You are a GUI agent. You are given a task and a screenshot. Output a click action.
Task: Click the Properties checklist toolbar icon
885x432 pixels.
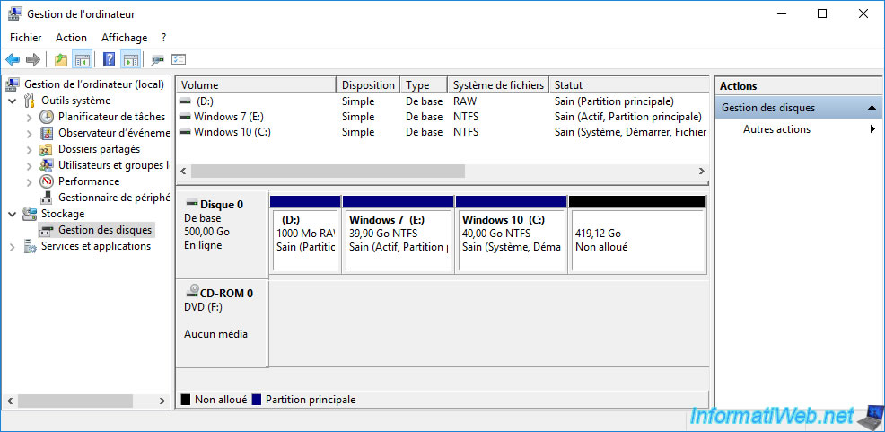(x=179, y=59)
